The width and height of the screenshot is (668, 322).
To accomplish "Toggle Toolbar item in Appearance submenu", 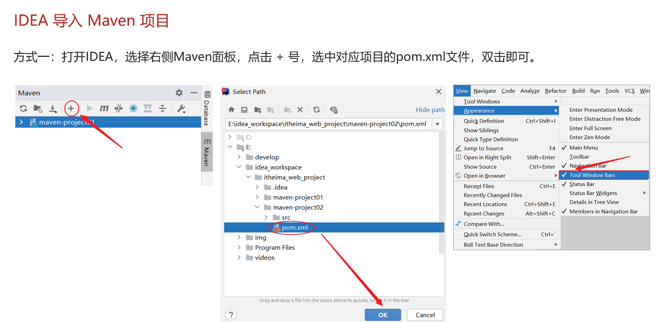I will click(604, 157).
